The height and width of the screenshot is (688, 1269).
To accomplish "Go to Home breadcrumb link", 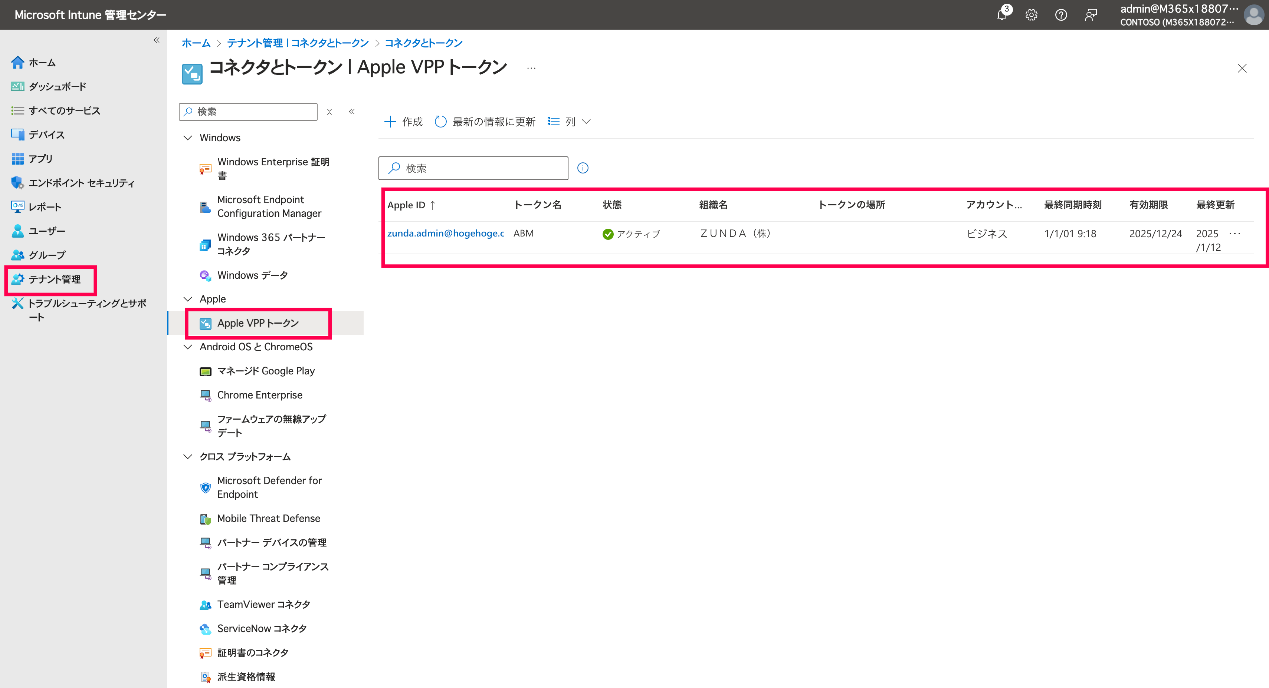I will (x=196, y=43).
